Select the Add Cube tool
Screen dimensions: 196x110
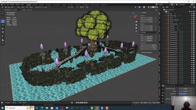[x=3, y=44]
